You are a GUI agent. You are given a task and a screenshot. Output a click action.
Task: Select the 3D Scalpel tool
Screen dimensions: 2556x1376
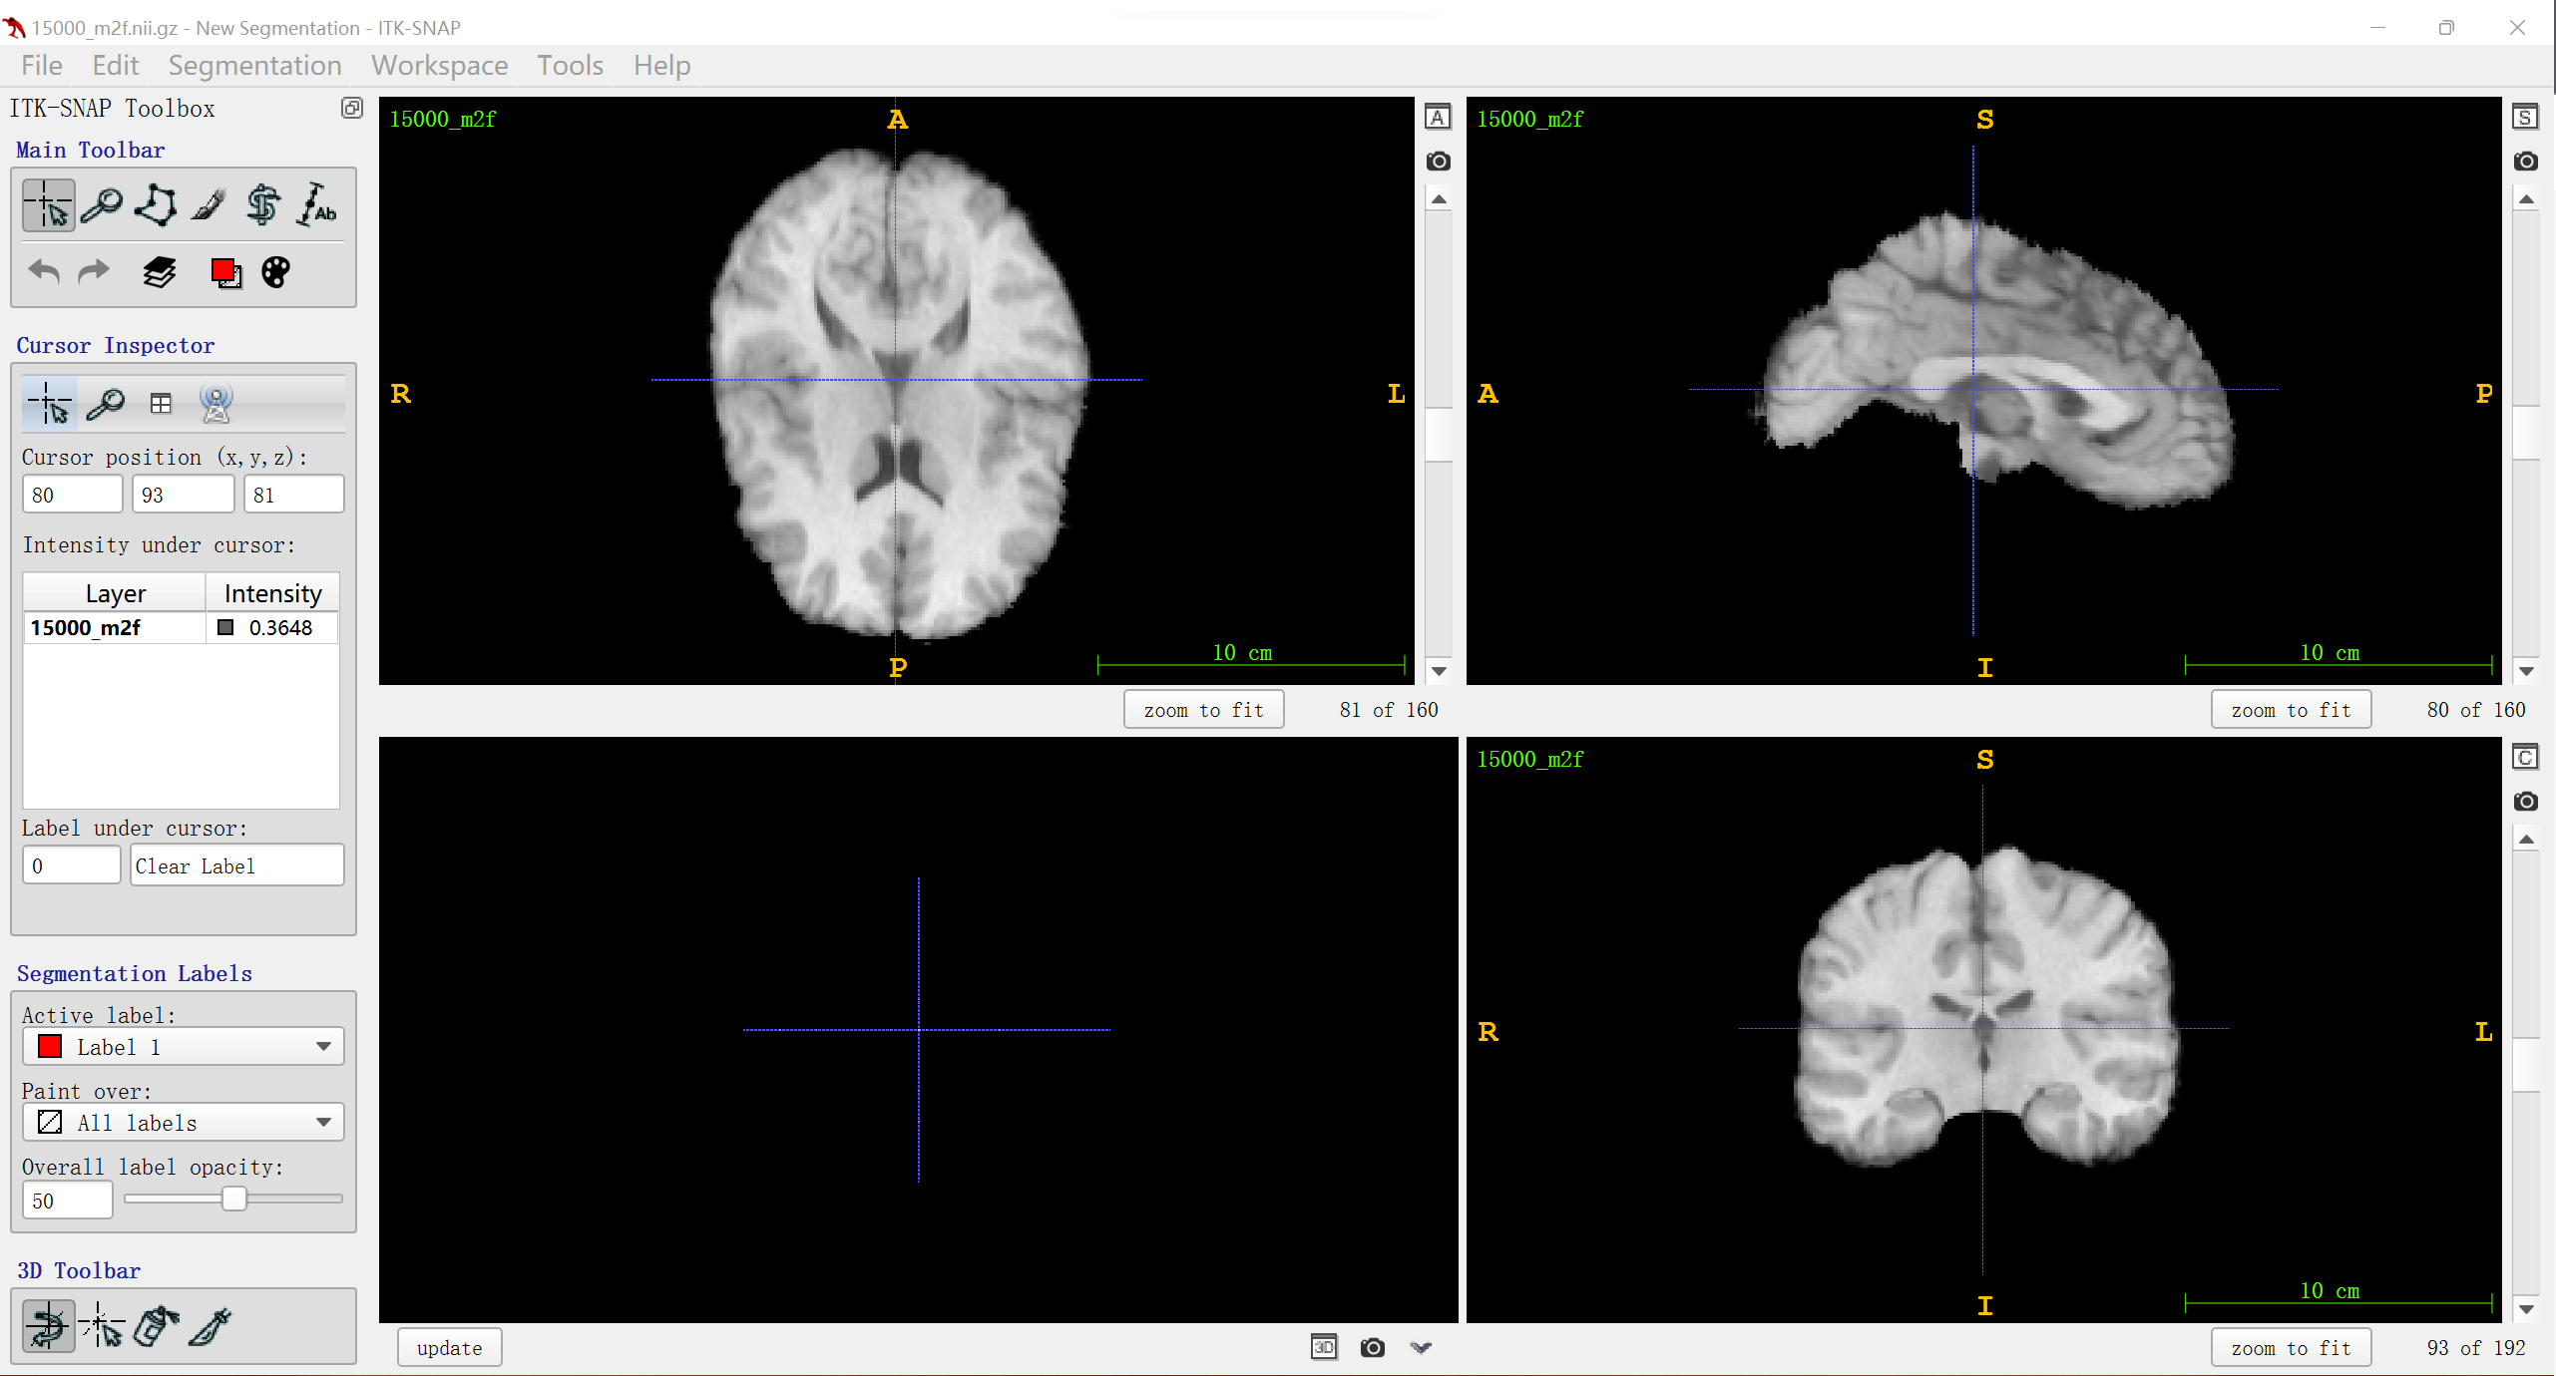tap(211, 1327)
